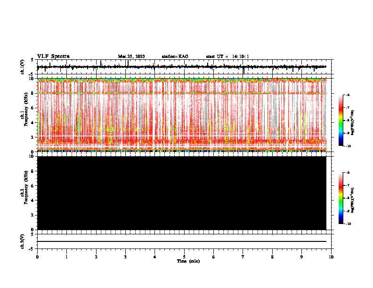Click the "station=KAG" label
Image resolution: width=373 pixels, height=288 pixels.
pyautogui.click(x=175, y=56)
